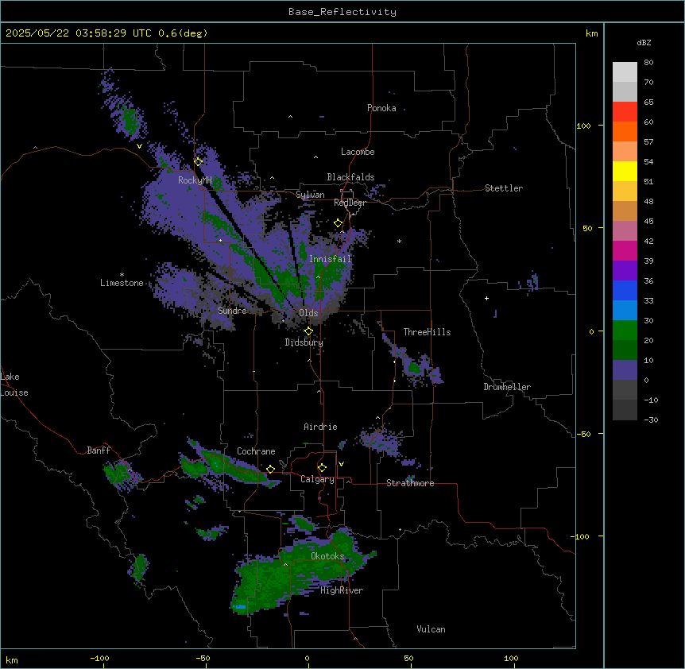Click the right axis -50 tick label
This screenshot has width=685, height=669.
583,434
